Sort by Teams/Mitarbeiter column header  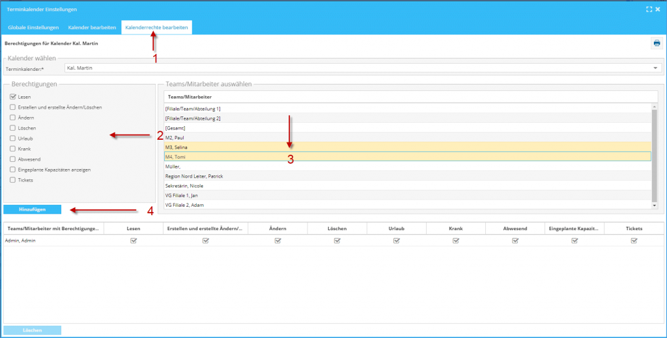[184, 96]
